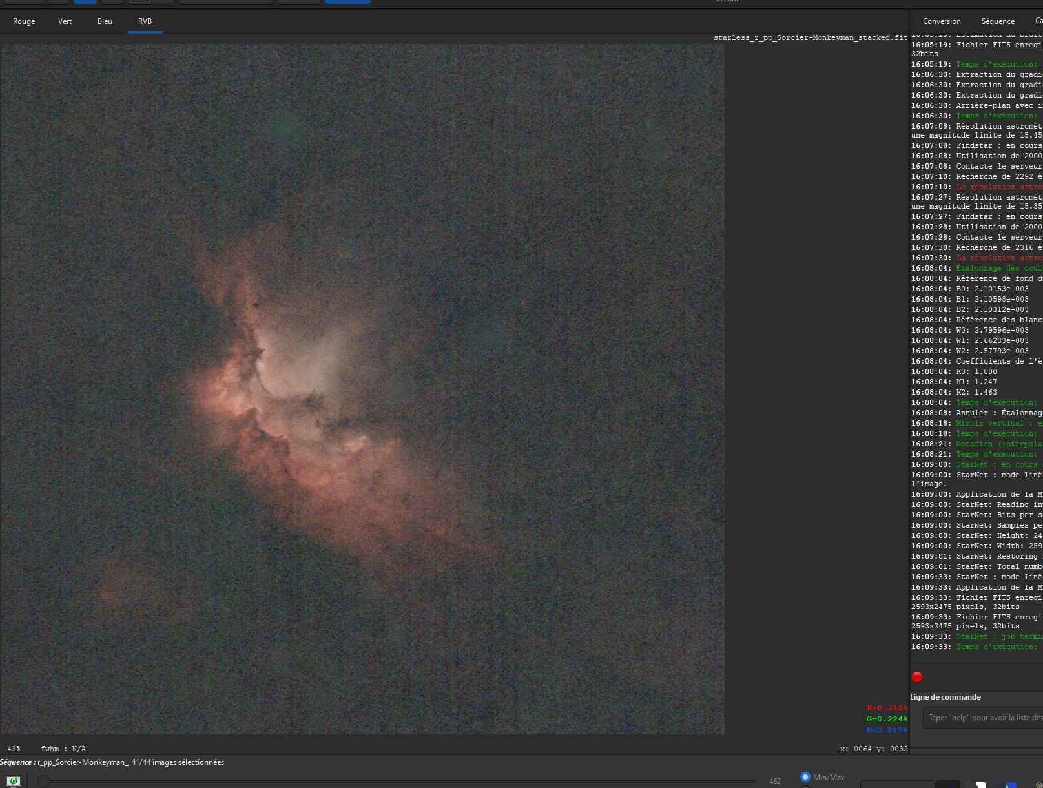This screenshot has width=1043, height=788.
Task: Click the 'Étalonnage des coul' log line
Action: [976, 268]
